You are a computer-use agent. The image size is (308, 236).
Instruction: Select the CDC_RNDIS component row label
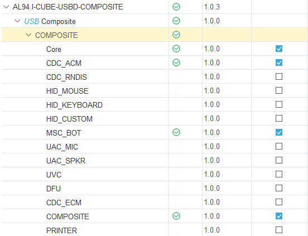(66, 77)
